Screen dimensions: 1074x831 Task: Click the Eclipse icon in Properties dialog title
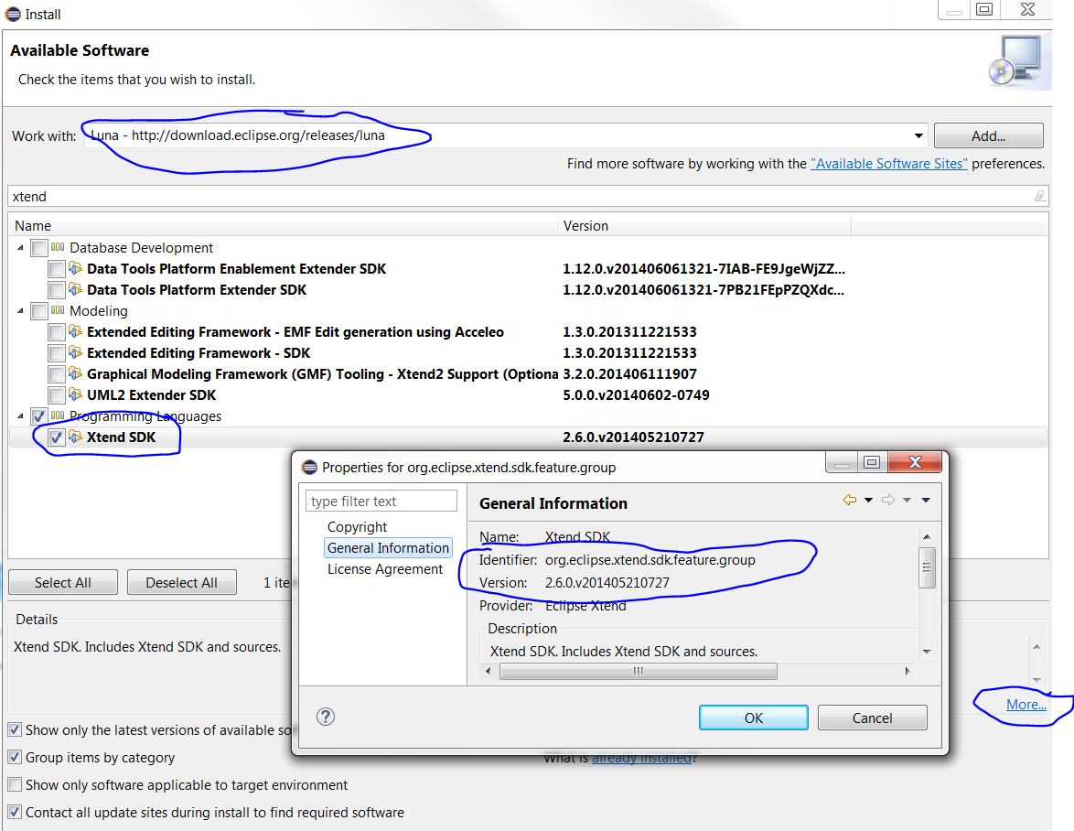click(x=309, y=468)
